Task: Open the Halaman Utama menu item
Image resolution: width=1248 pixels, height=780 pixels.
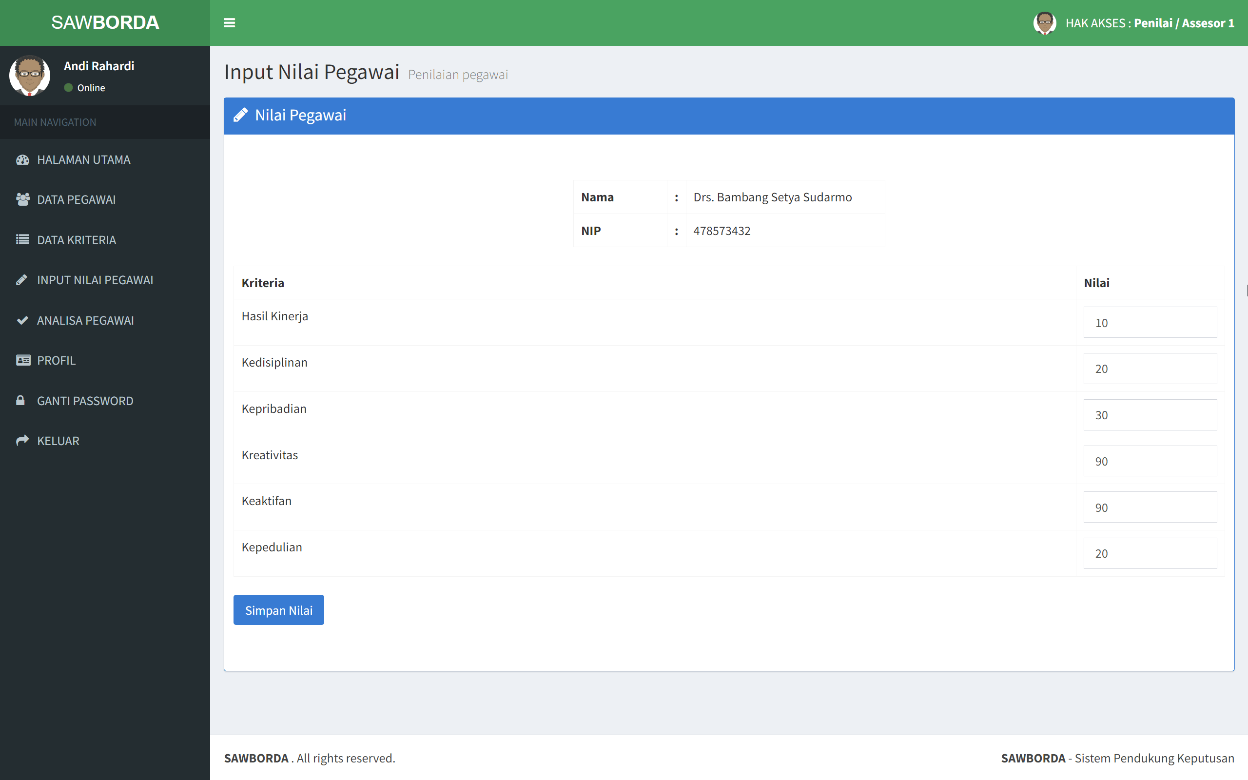Action: coord(83,159)
